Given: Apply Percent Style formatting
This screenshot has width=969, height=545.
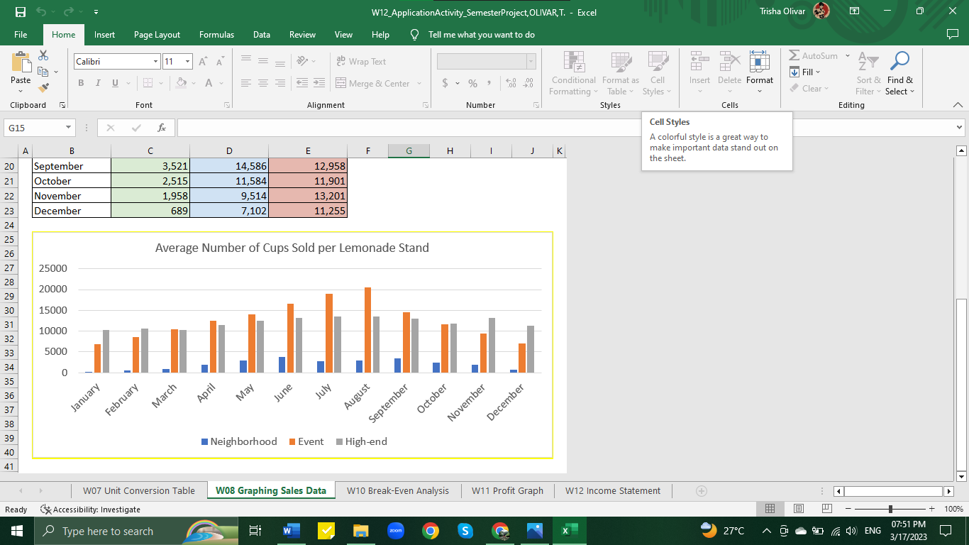Looking at the screenshot, I should (472, 83).
